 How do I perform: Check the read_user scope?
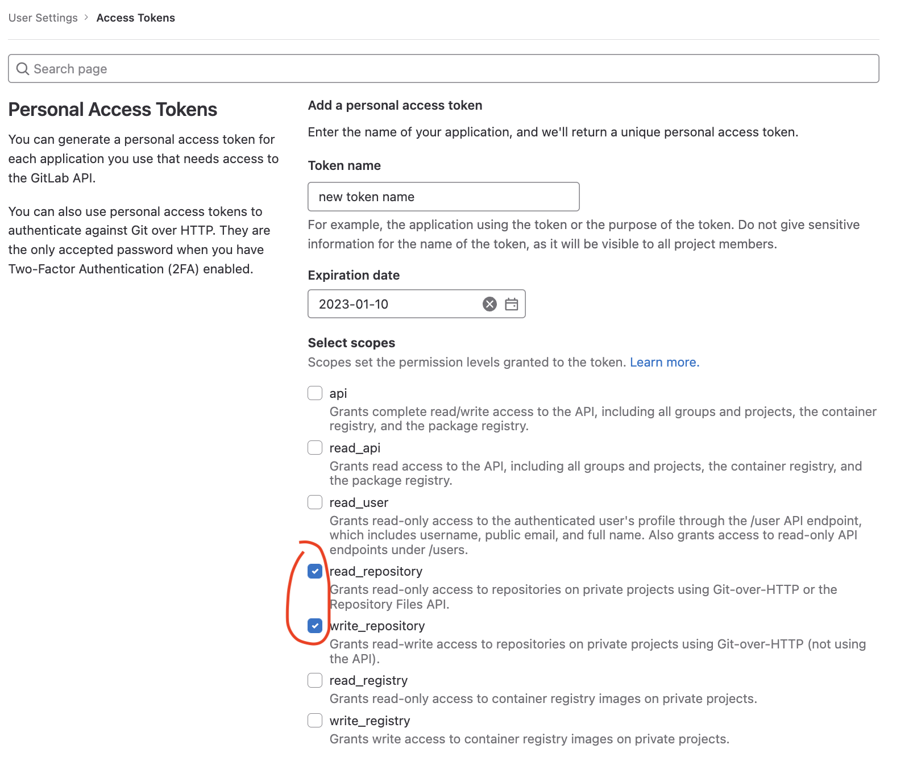315,502
